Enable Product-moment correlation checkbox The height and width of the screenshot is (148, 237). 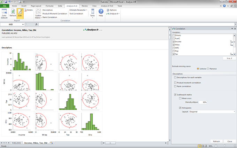[175, 83]
